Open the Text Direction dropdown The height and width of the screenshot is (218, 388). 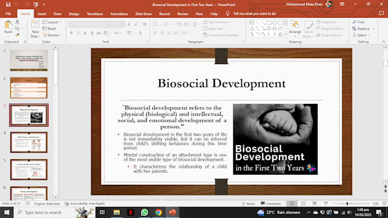click(217, 22)
